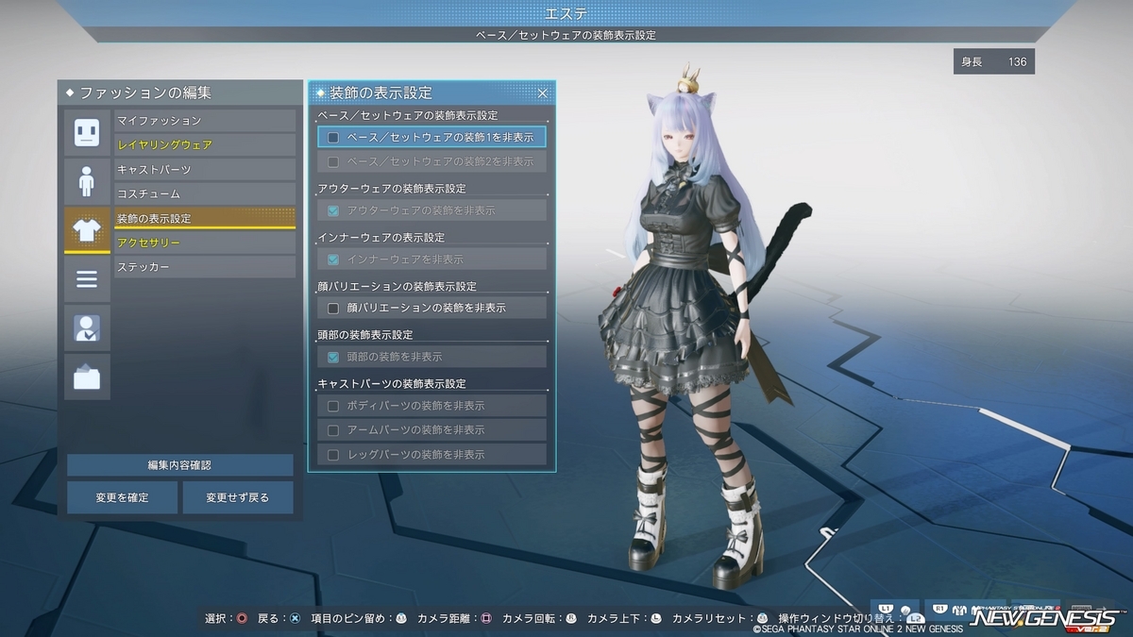Open マイファッション menu item
The image size is (1133, 637).
click(x=205, y=121)
